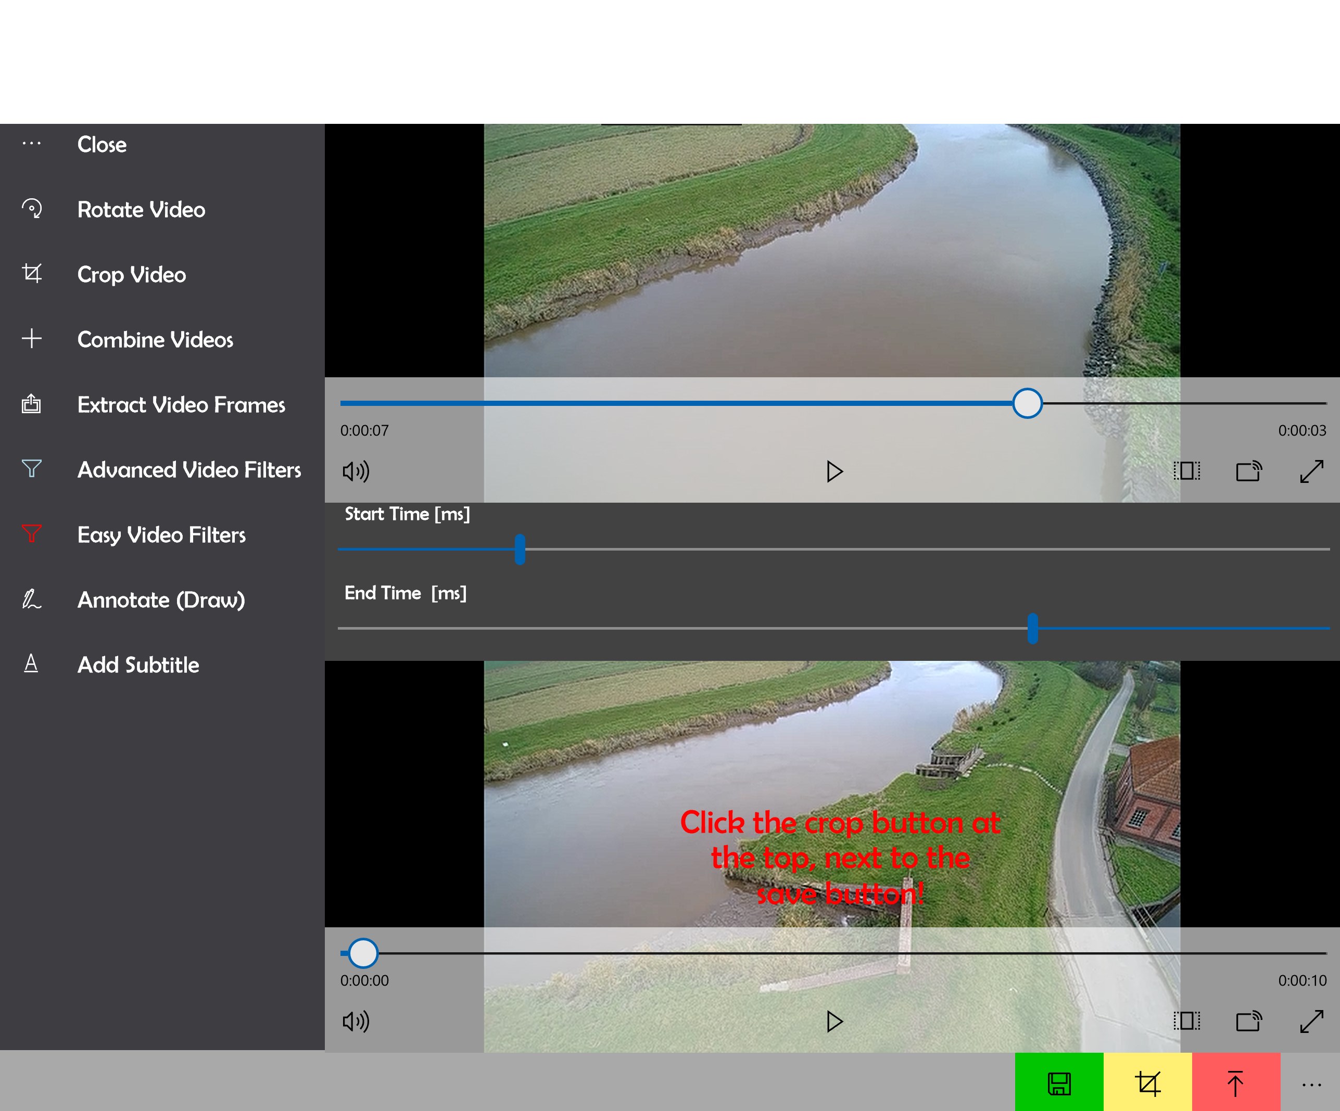The image size is (1340, 1111).
Task: Click the top video seek bar thumb
Action: (1027, 403)
